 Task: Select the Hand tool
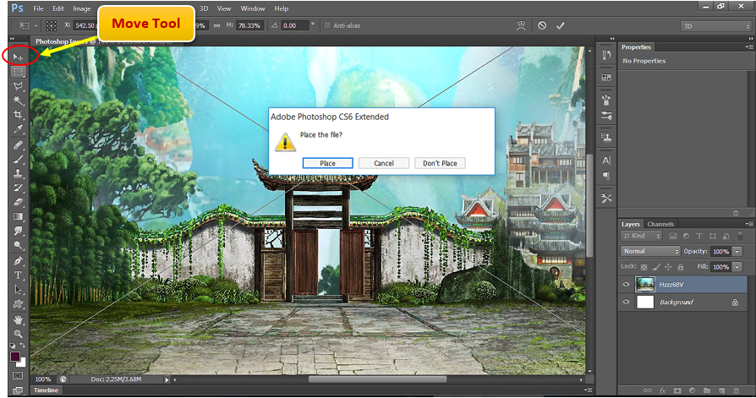click(x=18, y=320)
